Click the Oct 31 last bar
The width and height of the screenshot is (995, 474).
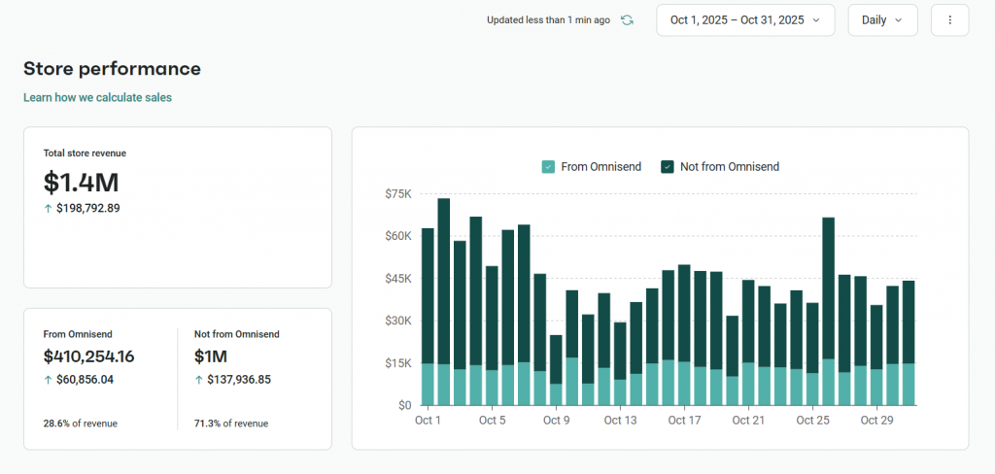(909, 343)
